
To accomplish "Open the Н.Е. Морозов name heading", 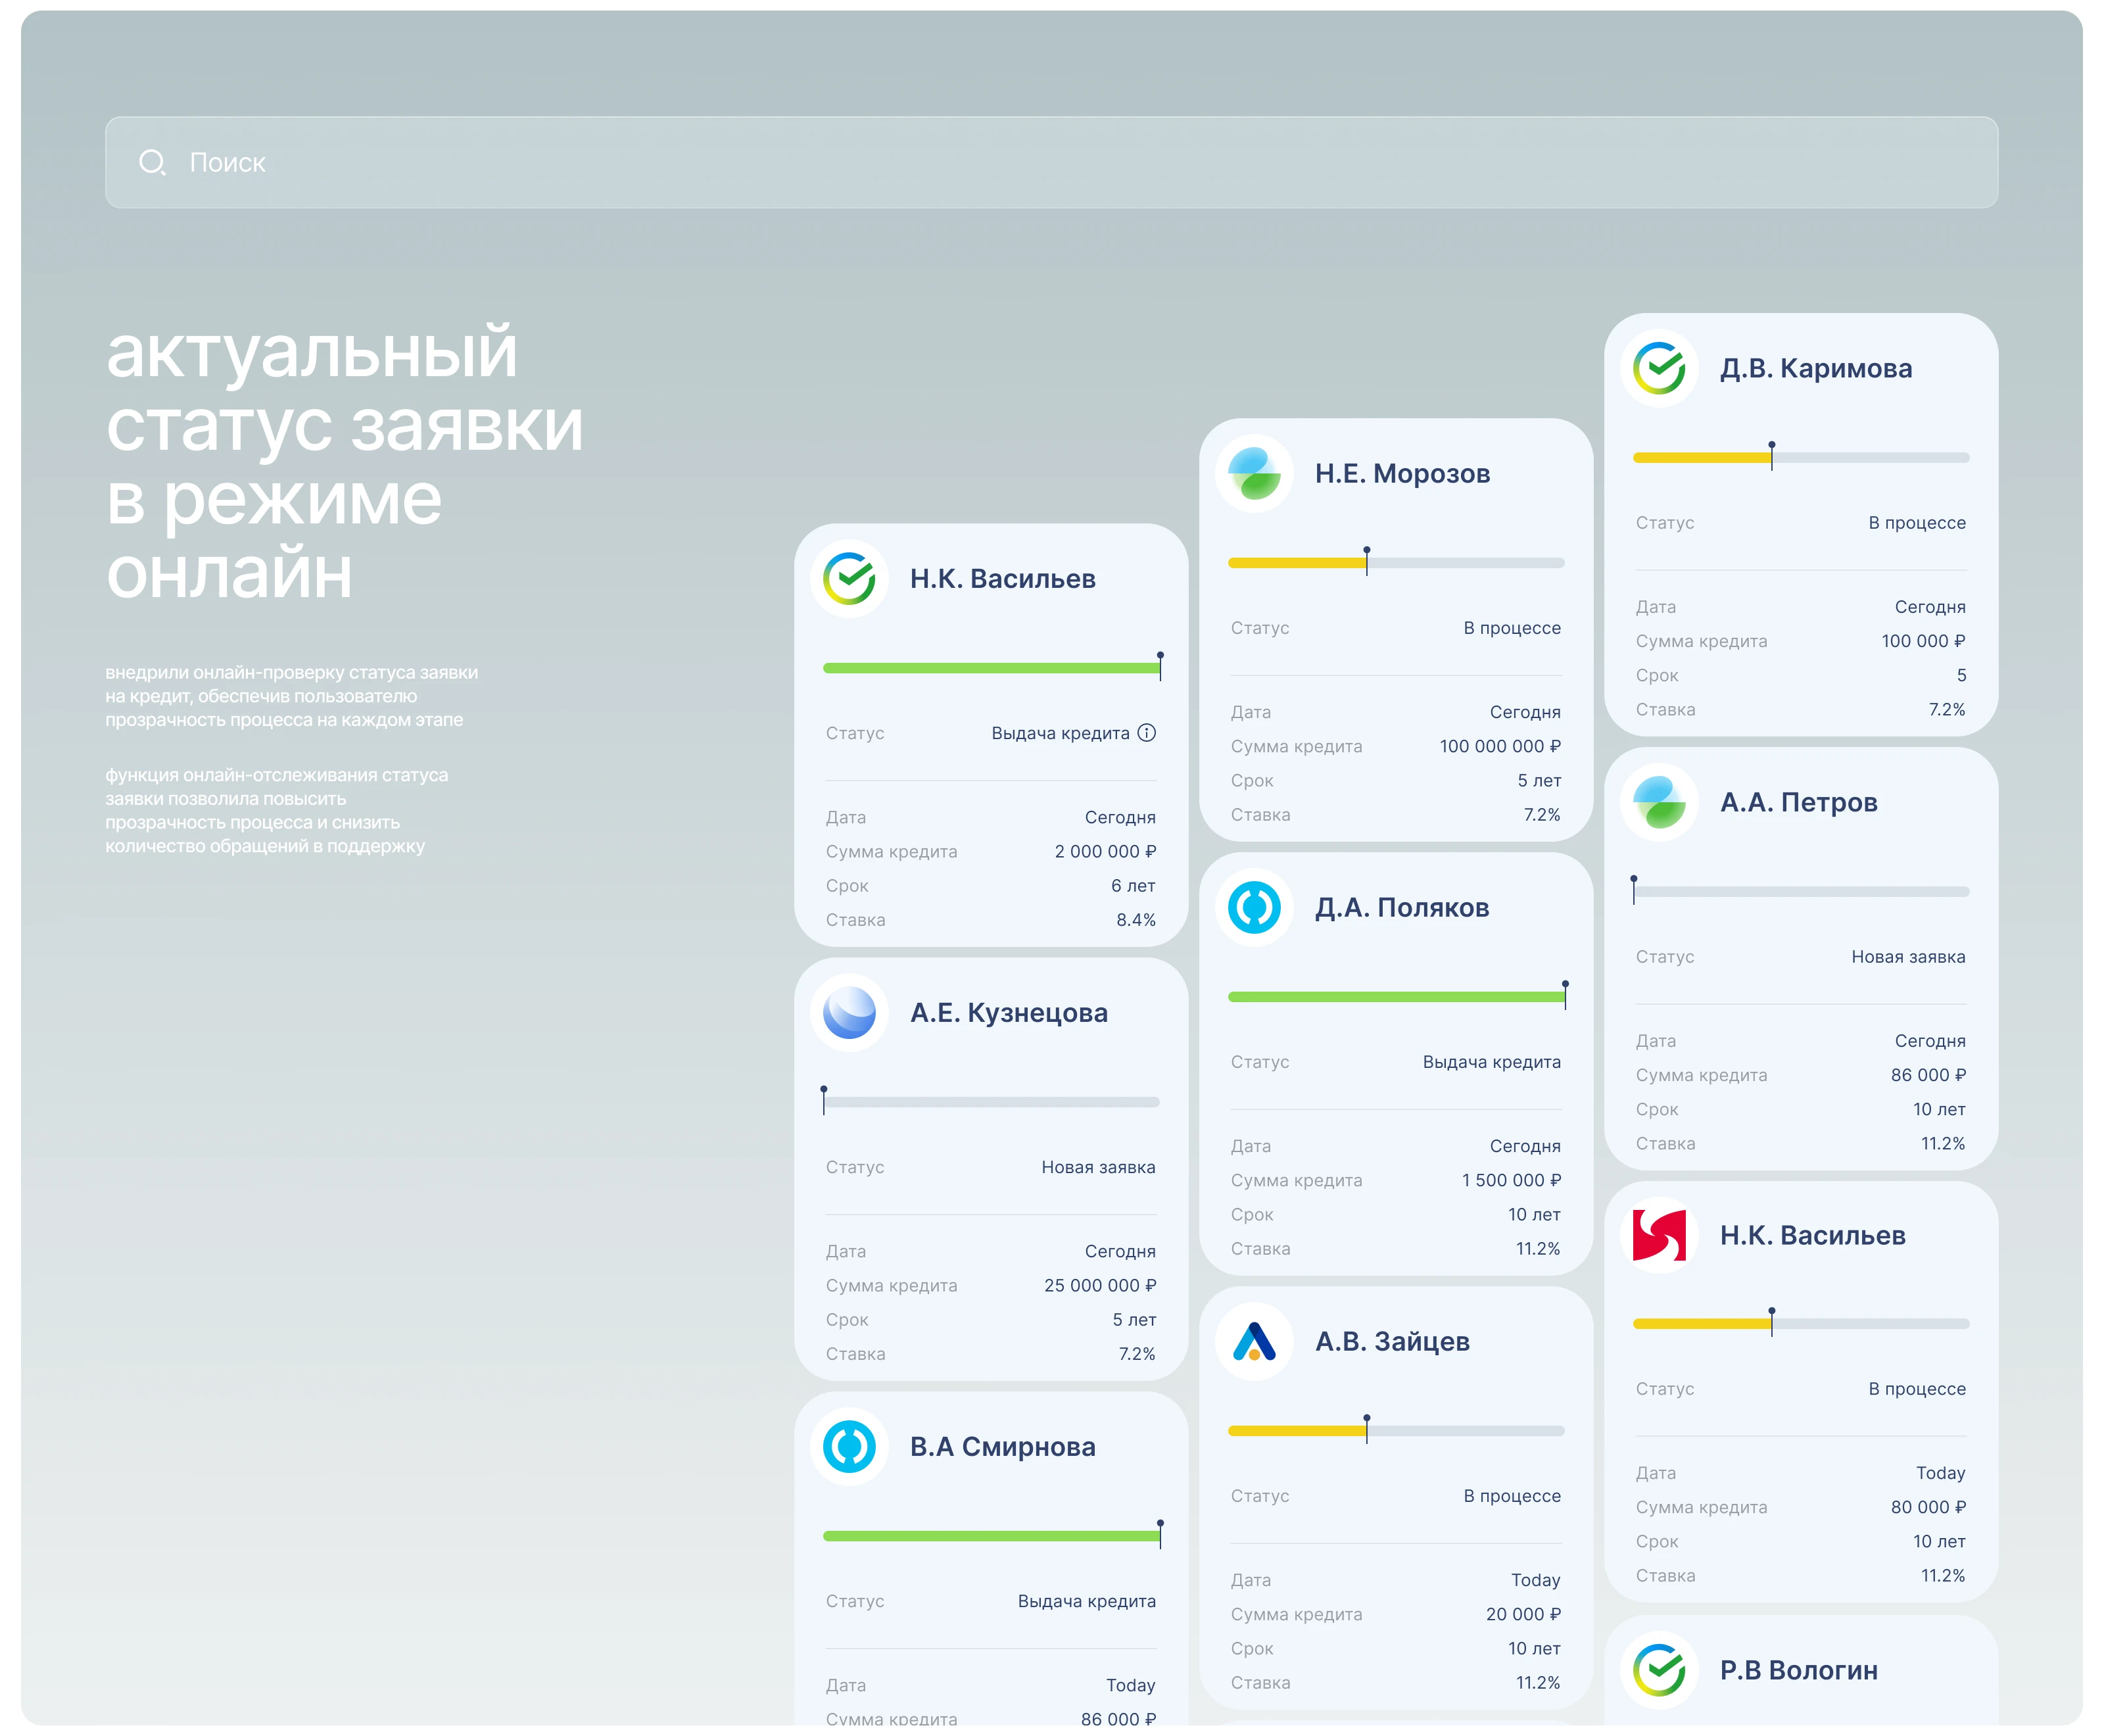I will [1402, 474].
